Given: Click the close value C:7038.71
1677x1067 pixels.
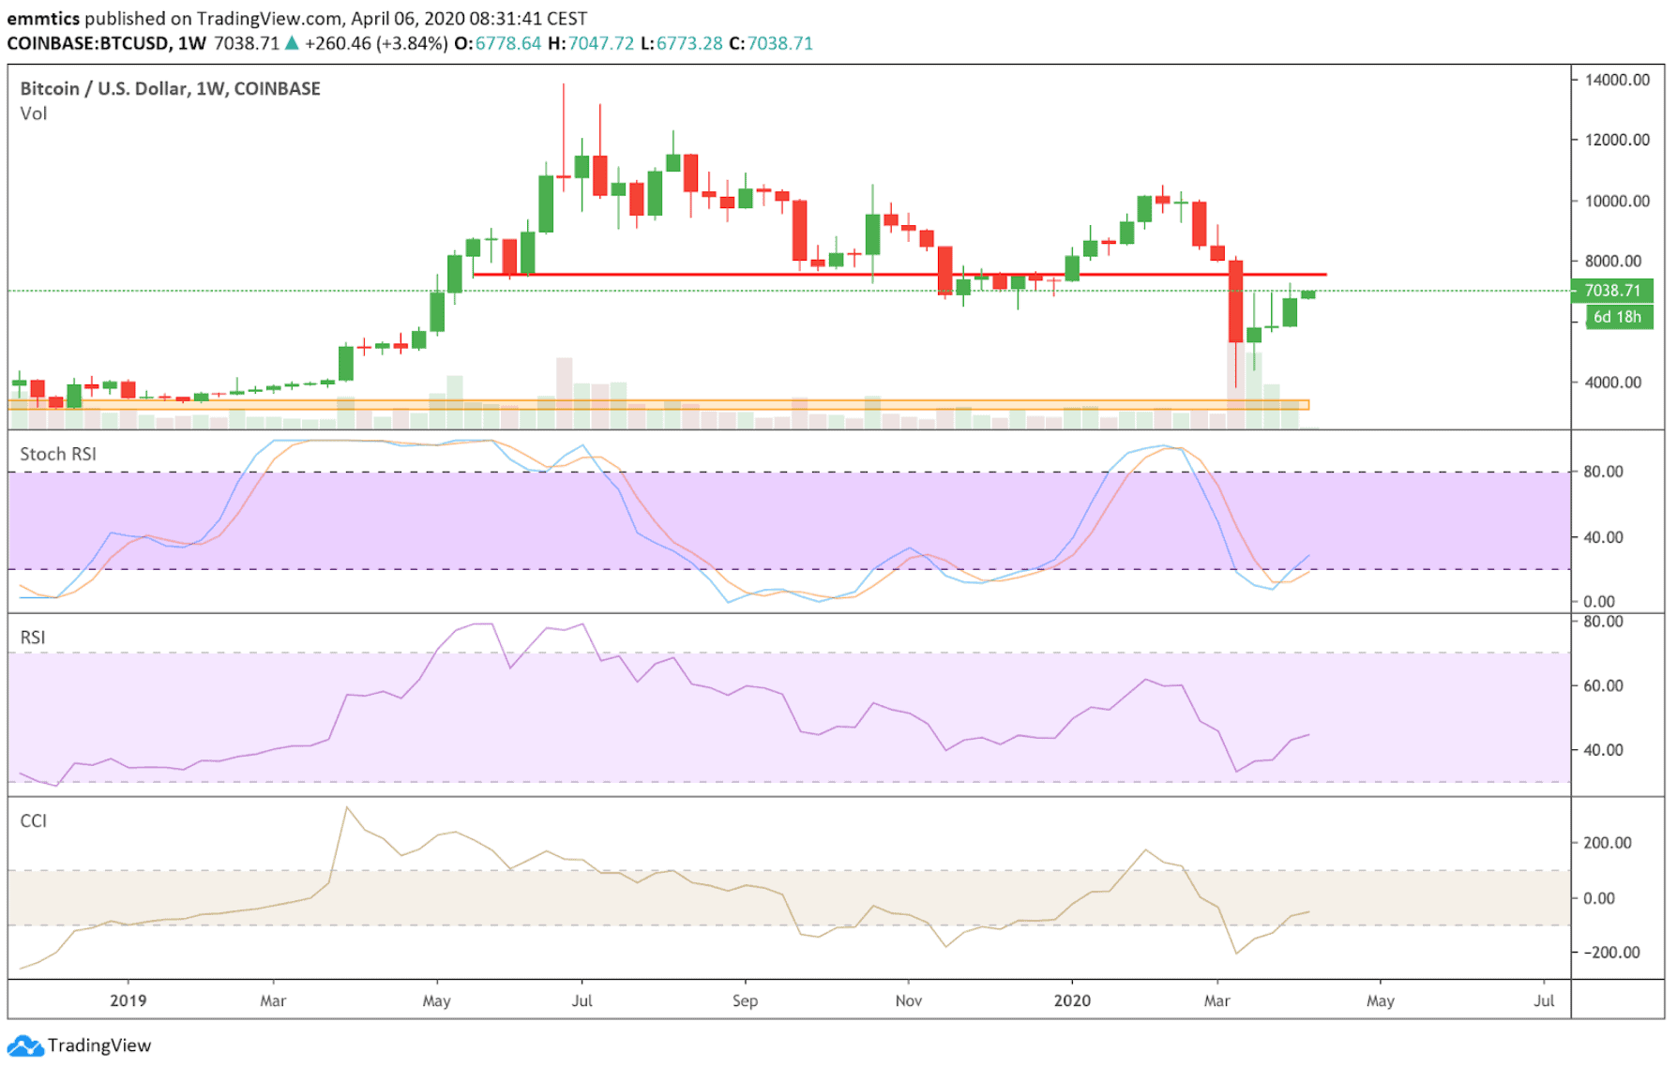Looking at the screenshot, I should point(771,43).
